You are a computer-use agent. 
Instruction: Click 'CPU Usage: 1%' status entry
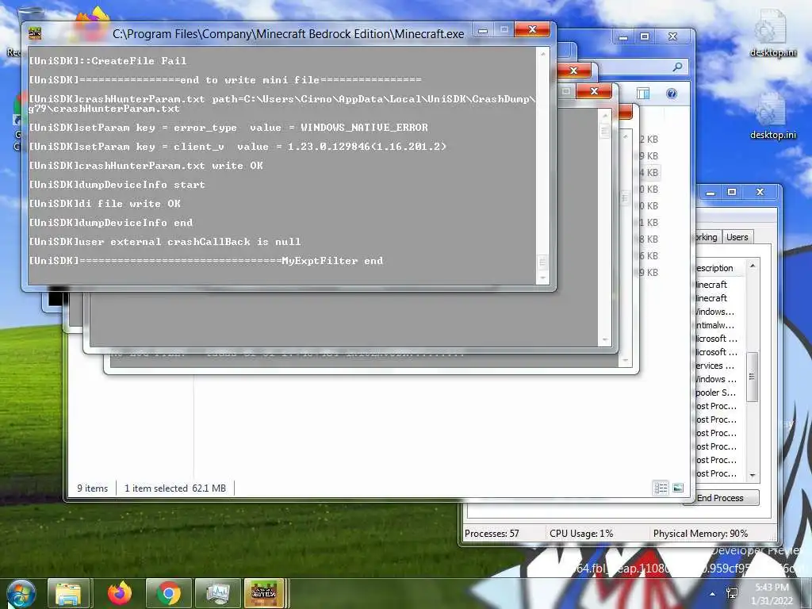pyautogui.click(x=581, y=534)
